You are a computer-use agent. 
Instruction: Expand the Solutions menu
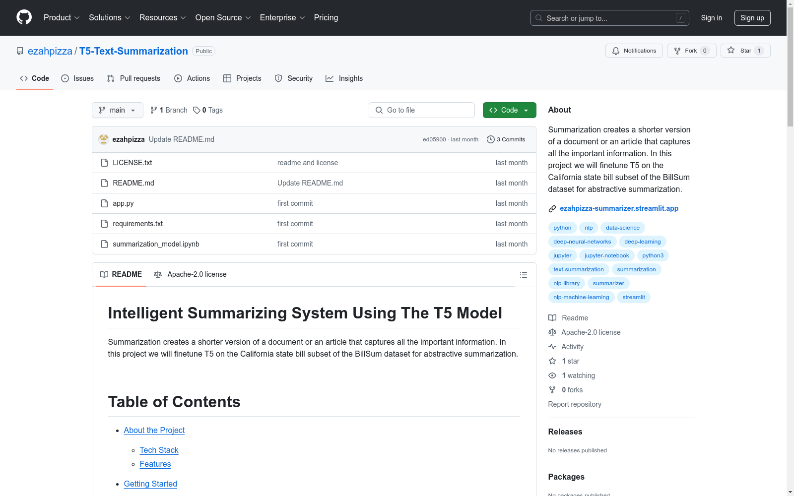click(x=110, y=17)
